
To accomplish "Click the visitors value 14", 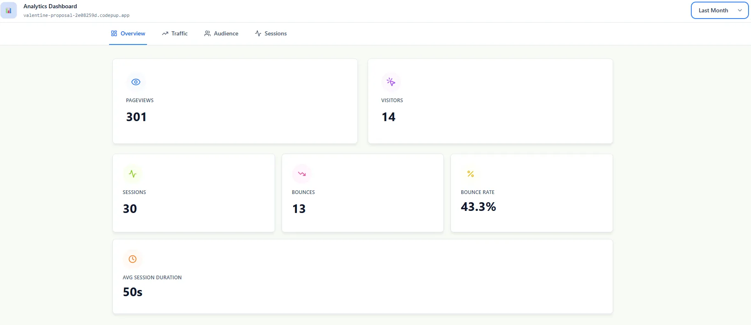I will point(389,117).
